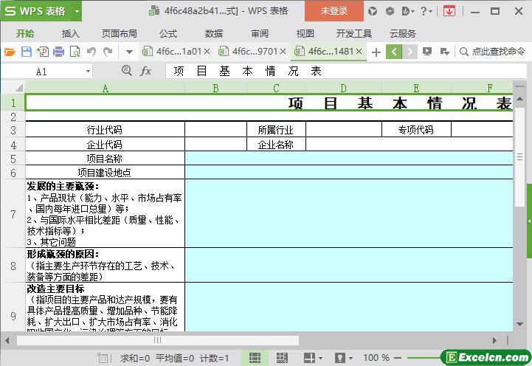532x366 pixels.
Task: Switch to the 公式 ribbon tab
Action: click(168, 33)
